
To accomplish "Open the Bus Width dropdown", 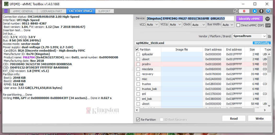I will (x=228, y=25).
